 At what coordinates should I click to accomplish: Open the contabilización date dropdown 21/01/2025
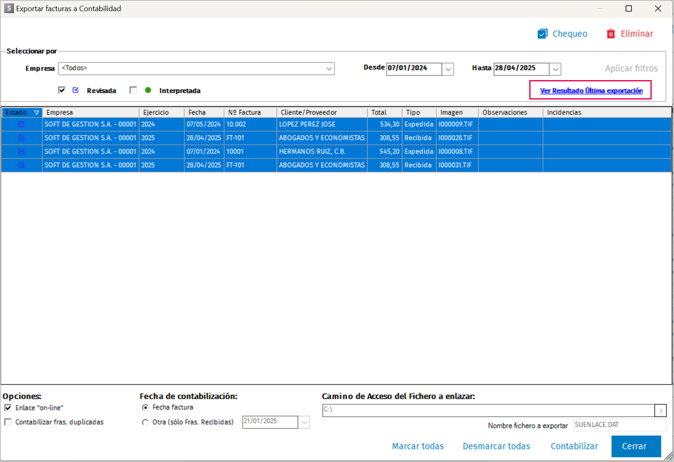click(x=304, y=422)
